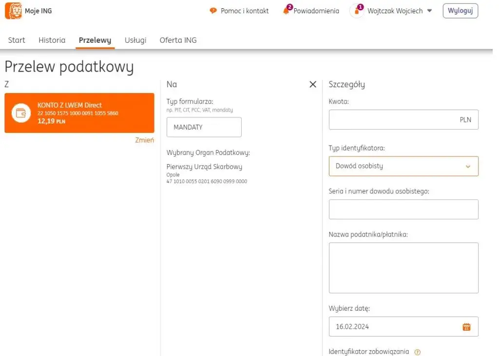The image size is (499, 356).
Task: Click the Kwota amount field
Action: tap(403, 119)
